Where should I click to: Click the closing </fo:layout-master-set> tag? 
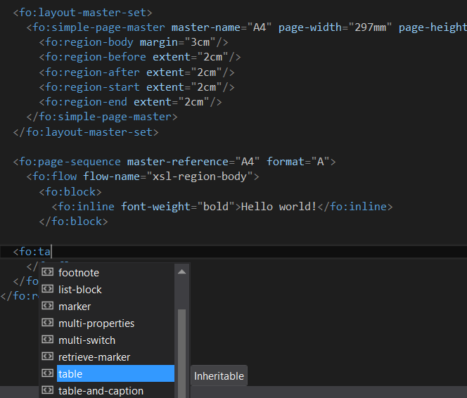tap(86, 132)
